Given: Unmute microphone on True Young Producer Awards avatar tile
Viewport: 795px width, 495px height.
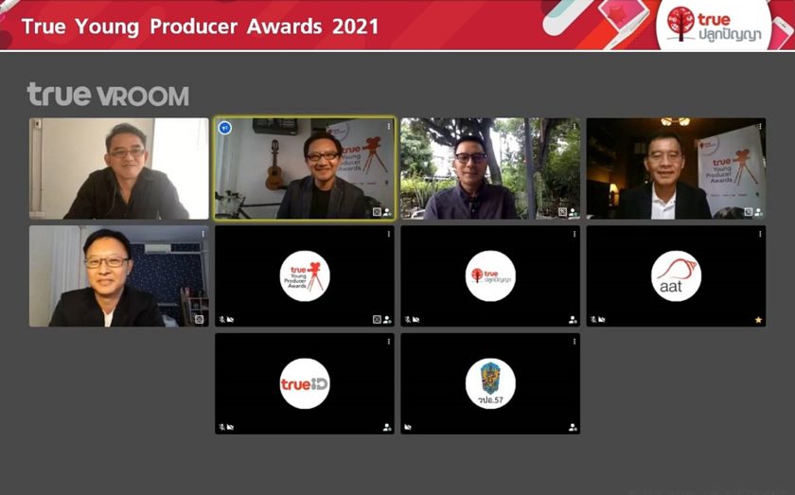Looking at the screenshot, I should 222,320.
